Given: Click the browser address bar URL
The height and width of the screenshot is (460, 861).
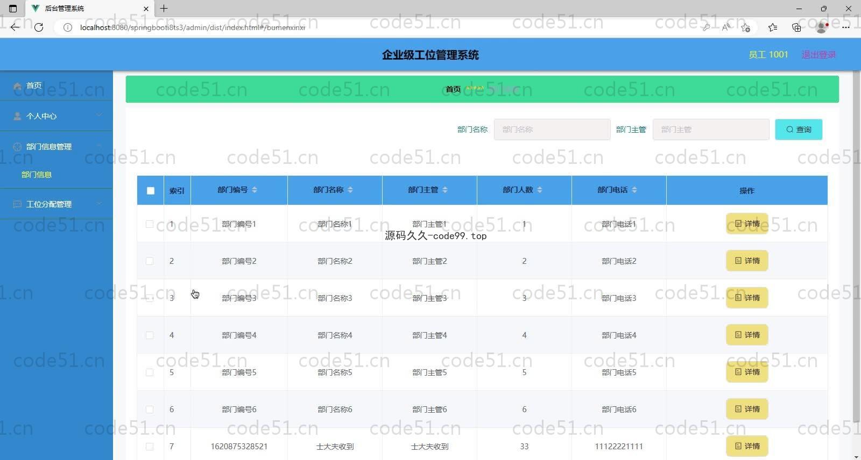Looking at the screenshot, I should [x=193, y=27].
